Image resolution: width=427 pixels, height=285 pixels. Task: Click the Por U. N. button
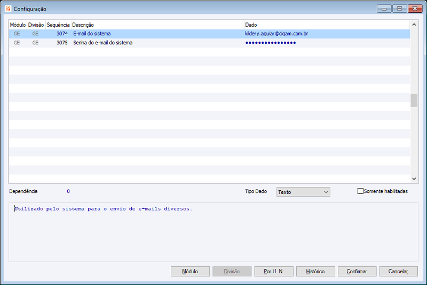coord(274,271)
